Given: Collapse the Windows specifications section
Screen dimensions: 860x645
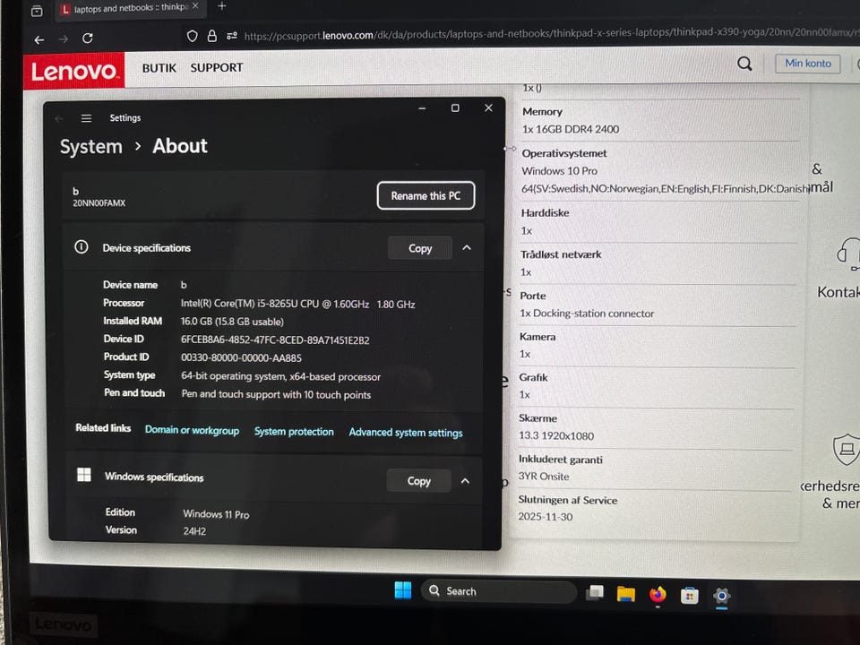Looking at the screenshot, I should pyautogui.click(x=465, y=481).
